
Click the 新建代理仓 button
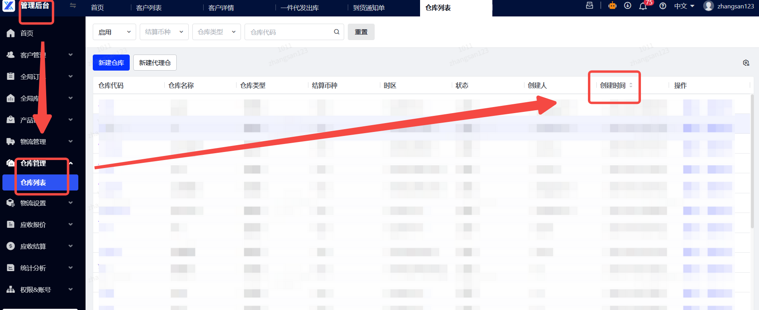(x=155, y=63)
